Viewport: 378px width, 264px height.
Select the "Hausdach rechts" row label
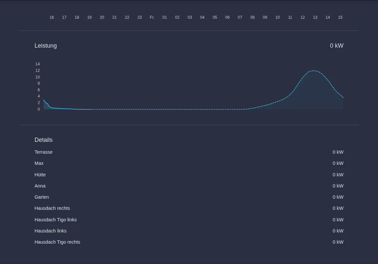52,208
